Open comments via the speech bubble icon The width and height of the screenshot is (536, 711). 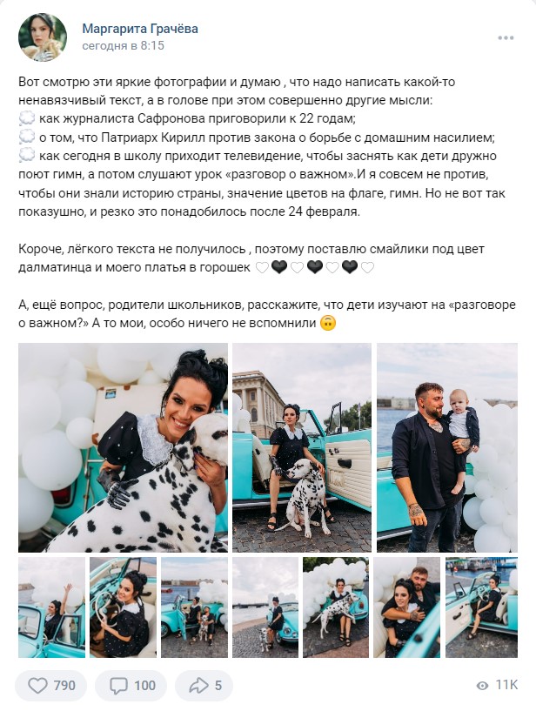(x=119, y=686)
